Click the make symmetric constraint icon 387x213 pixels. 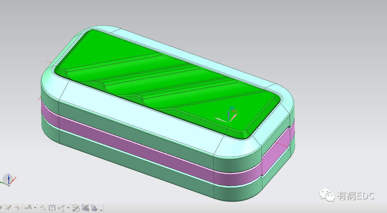(x=52, y=207)
